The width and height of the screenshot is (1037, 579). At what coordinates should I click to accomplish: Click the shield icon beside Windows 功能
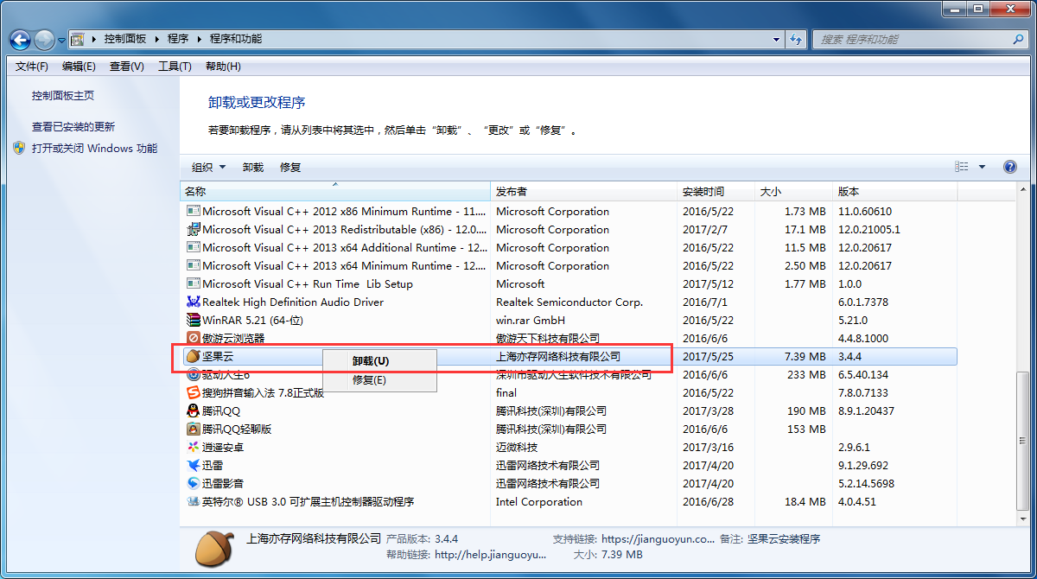20,148
